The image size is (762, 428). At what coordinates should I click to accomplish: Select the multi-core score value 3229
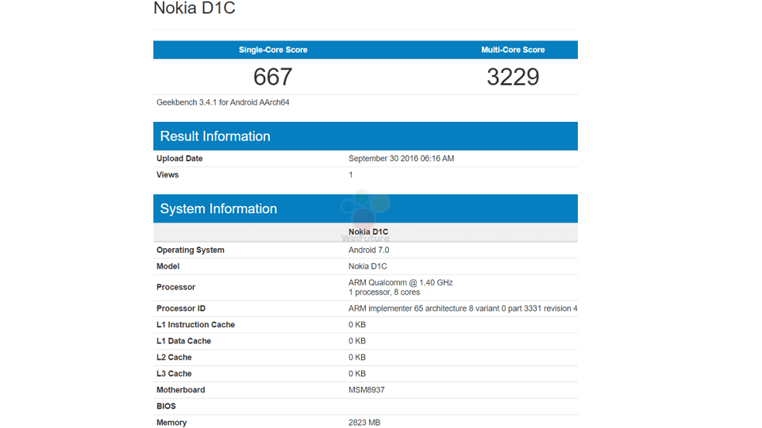[514, 77]
